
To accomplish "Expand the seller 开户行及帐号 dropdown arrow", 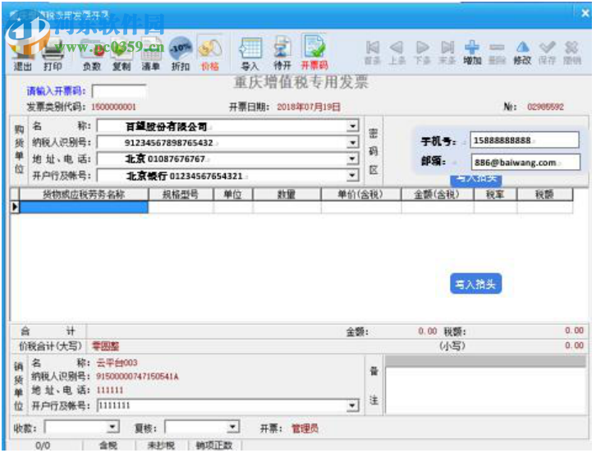I will coord(353,405).
